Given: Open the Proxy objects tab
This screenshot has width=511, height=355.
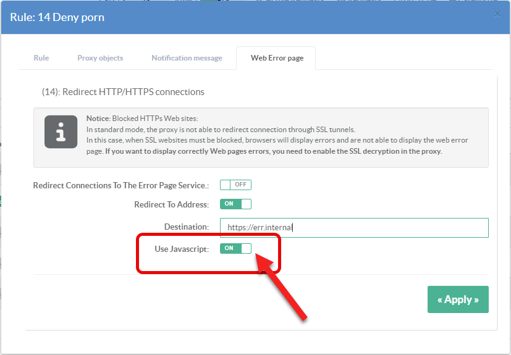Looking at the screenshot, I should (x=100, y=58).
